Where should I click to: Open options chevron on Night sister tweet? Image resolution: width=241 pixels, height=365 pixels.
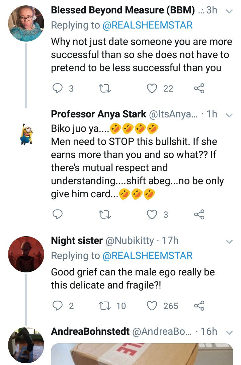(x=229, y=242)
